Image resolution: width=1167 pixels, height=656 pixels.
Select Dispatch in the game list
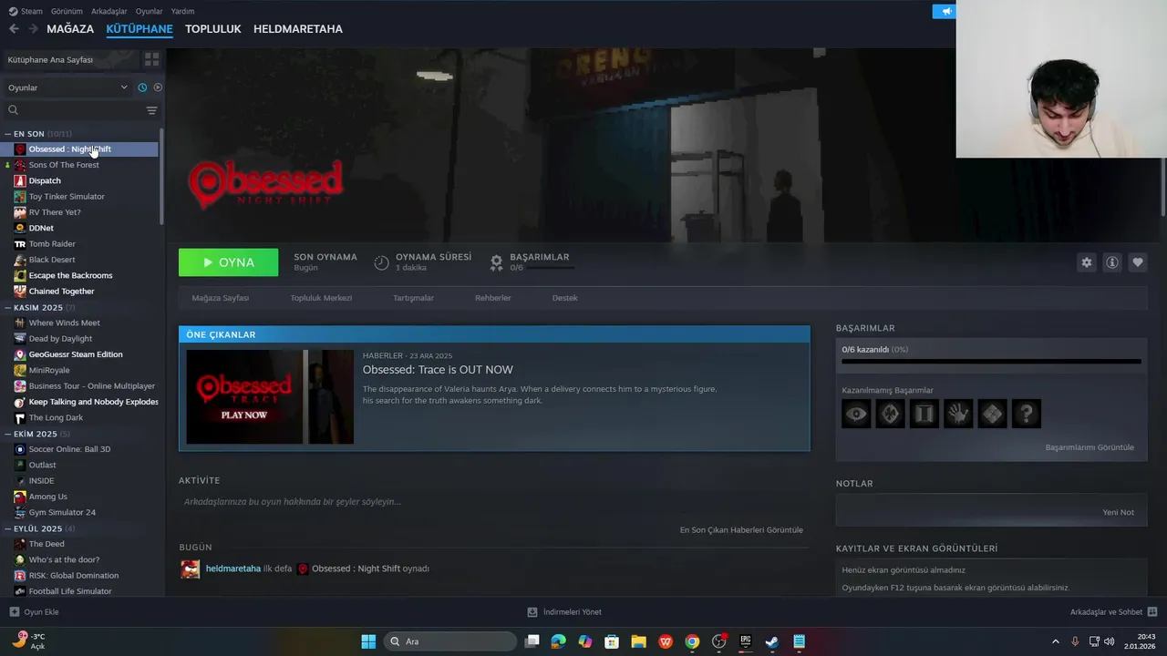tap(45, 180)
